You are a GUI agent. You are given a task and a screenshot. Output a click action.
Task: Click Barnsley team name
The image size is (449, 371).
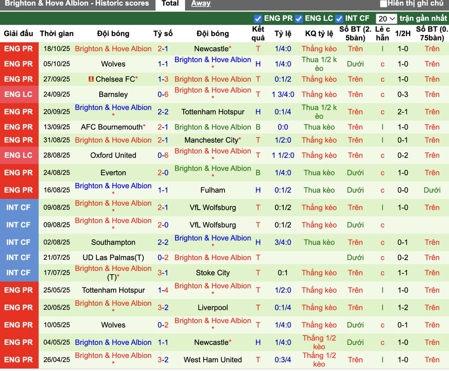coord(113,95)
